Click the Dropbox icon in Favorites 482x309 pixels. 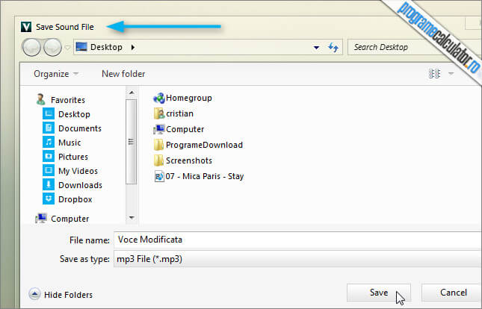point(49,199)
